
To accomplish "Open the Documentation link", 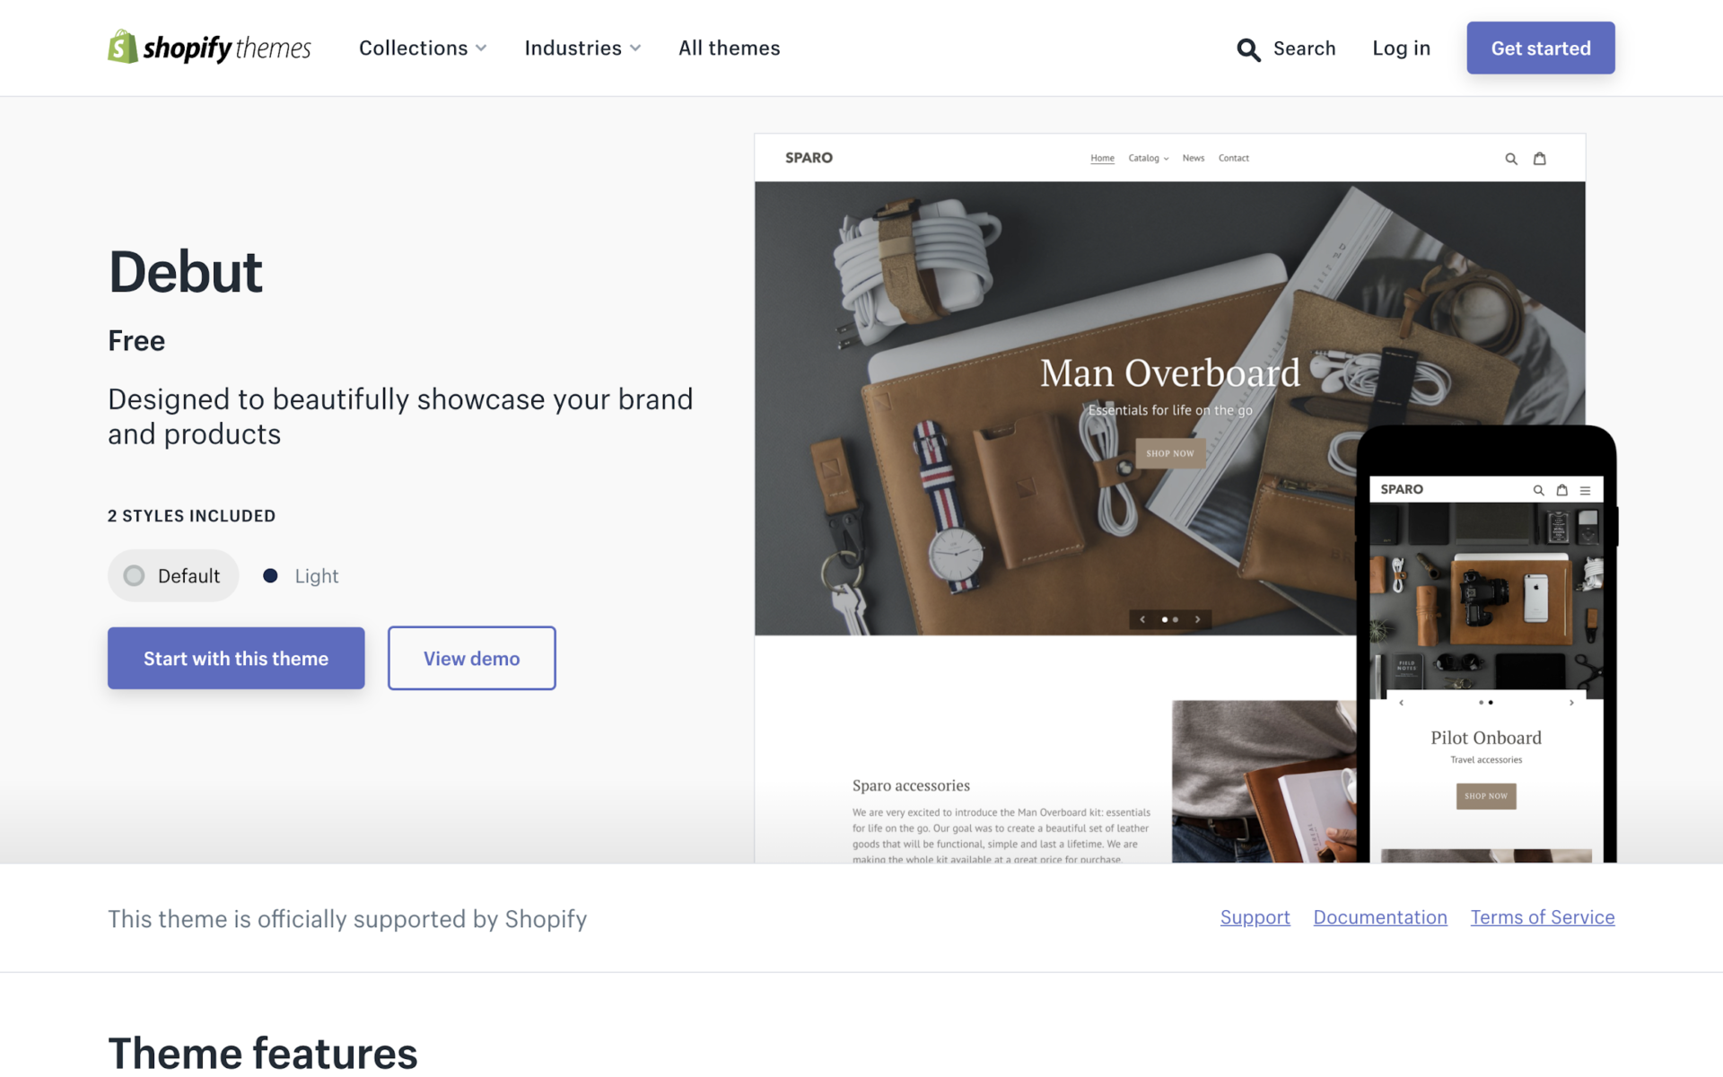I will tap(1379, 917).
